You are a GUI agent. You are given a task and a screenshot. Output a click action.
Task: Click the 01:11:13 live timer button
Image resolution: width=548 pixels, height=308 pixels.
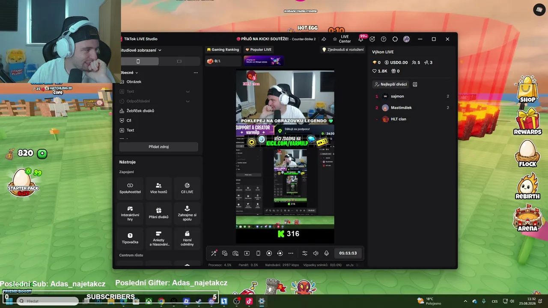coord(348,253)
